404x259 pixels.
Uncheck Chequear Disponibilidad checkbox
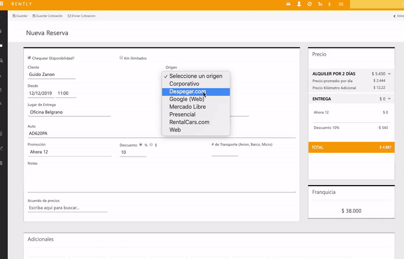click(29, 58)
